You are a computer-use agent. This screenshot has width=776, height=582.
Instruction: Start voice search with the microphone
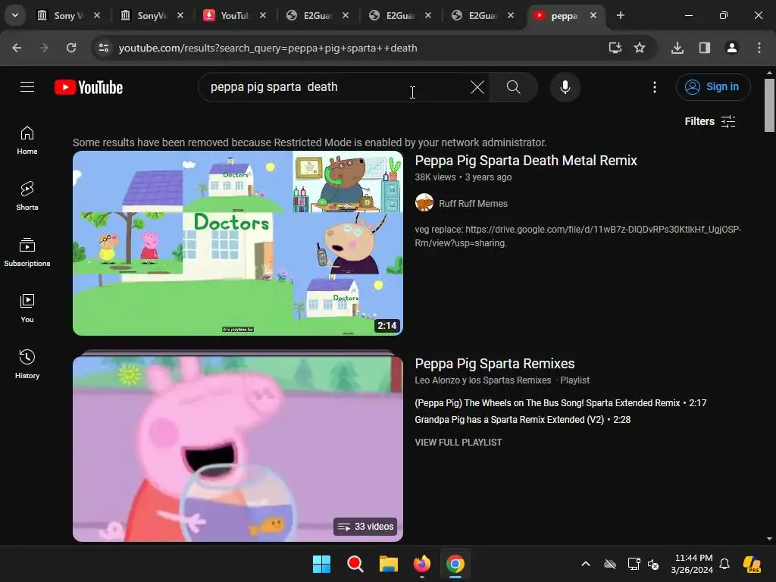pos(565,87)
